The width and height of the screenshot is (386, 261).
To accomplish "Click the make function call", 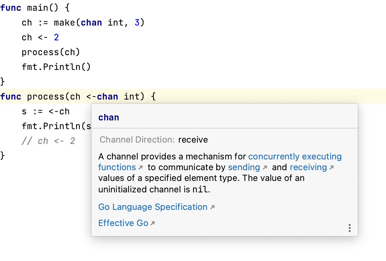I will coord(66,22).
